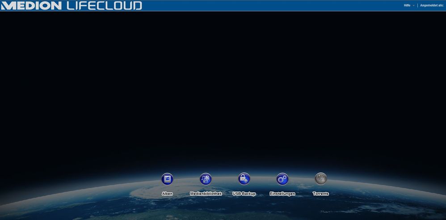Image resolution: width=446 pixels, height=220 pixels.
Task: Click the "USB Backup" text label
Action: tap(244, 194)
